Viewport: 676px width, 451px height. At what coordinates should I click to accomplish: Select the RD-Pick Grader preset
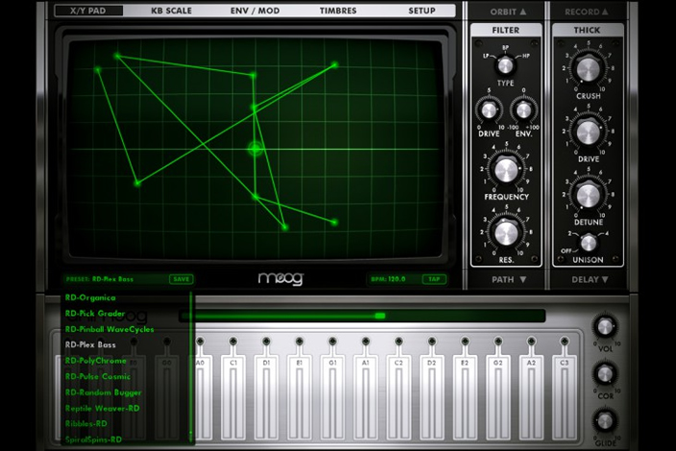tap(95, 313)
